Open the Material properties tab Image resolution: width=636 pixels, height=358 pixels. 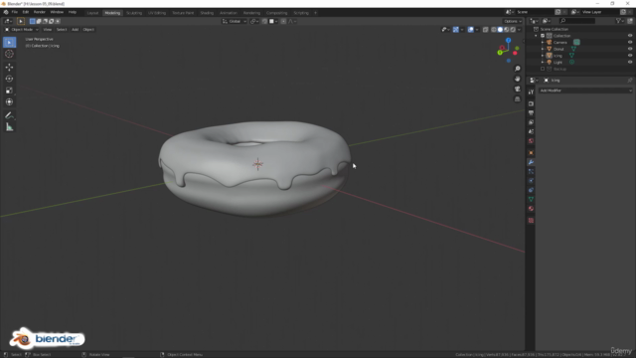(531, 209)
